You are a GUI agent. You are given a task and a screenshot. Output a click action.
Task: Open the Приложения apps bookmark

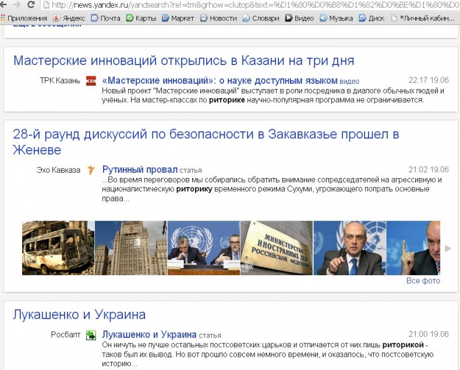24,18
